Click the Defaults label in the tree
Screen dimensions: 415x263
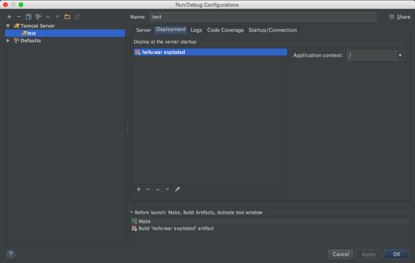coord(31,41)
